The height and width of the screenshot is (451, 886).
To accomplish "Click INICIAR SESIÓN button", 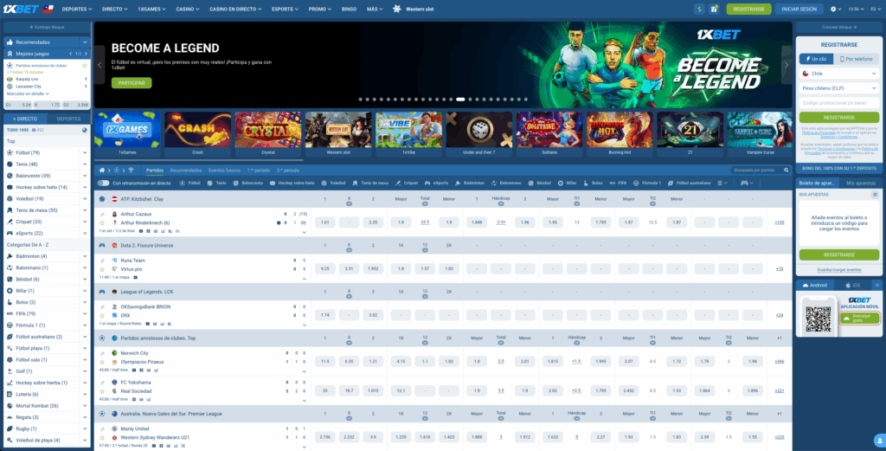I will (x=799, y=9).
